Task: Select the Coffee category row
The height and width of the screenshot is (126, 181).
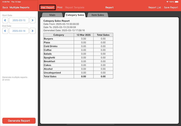Action: [78, 50]
